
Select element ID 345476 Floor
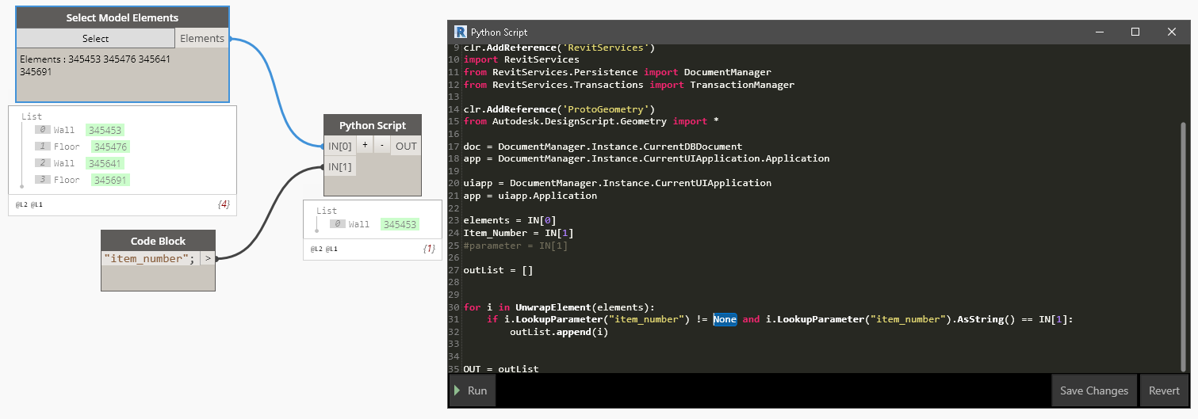coord(110,147)
